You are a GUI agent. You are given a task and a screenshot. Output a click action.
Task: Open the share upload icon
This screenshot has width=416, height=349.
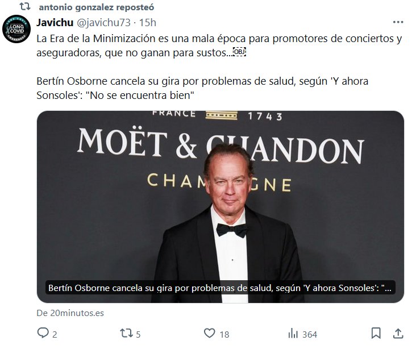tap(398, 333)
